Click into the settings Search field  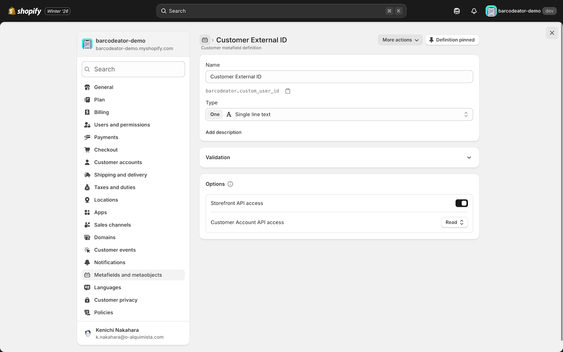point(133,69)
